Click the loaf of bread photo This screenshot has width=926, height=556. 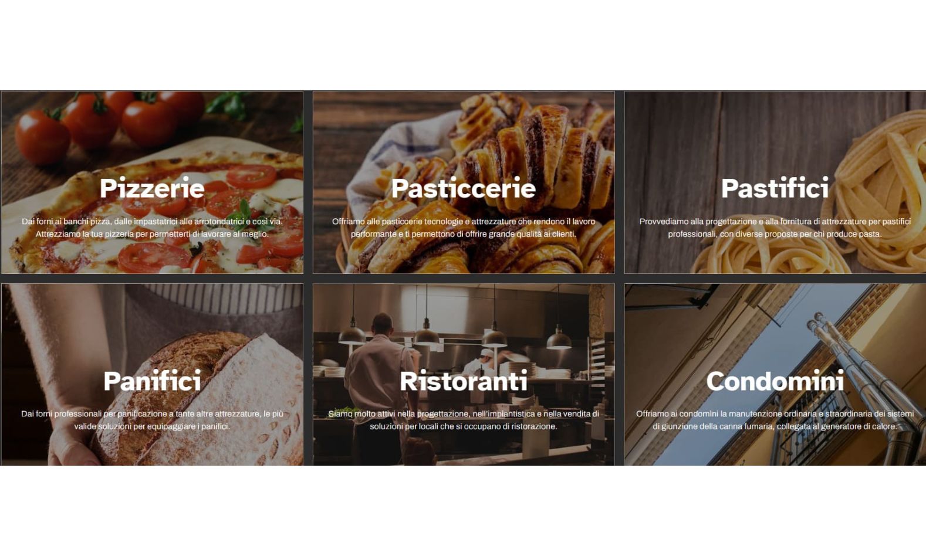(152, 375)
